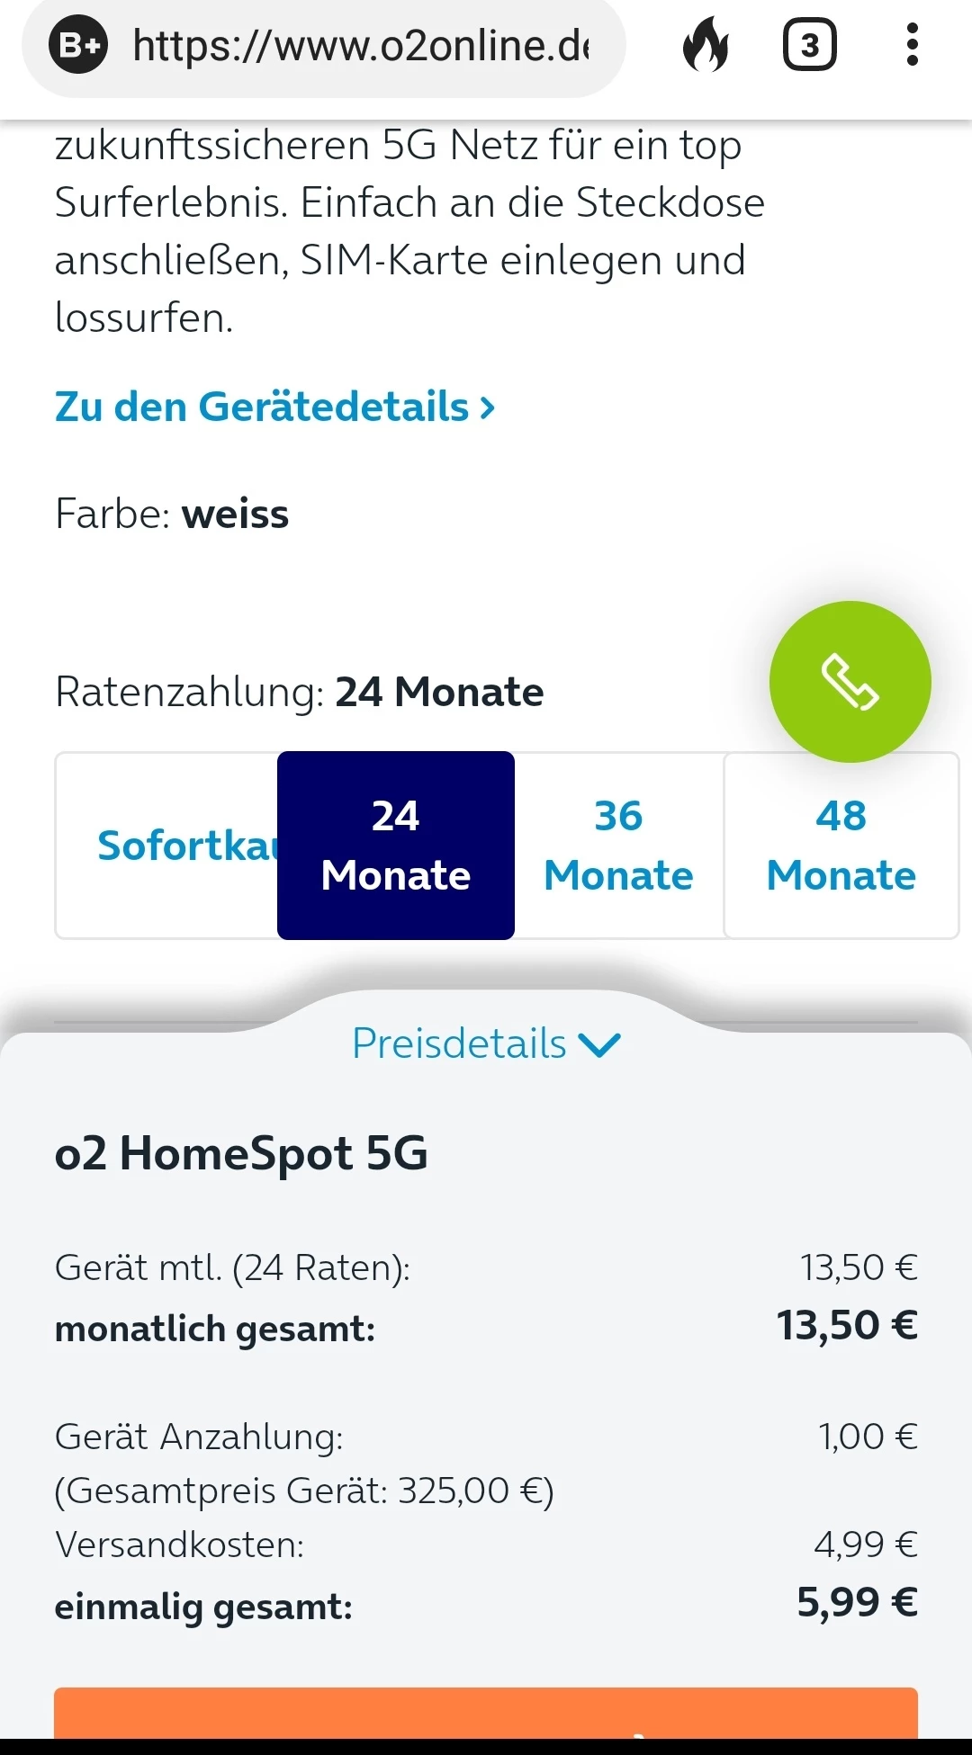Tap the green phone call button
Image resolution: width=972 pixels, height=1755 pixels.
tap(850, 681)
